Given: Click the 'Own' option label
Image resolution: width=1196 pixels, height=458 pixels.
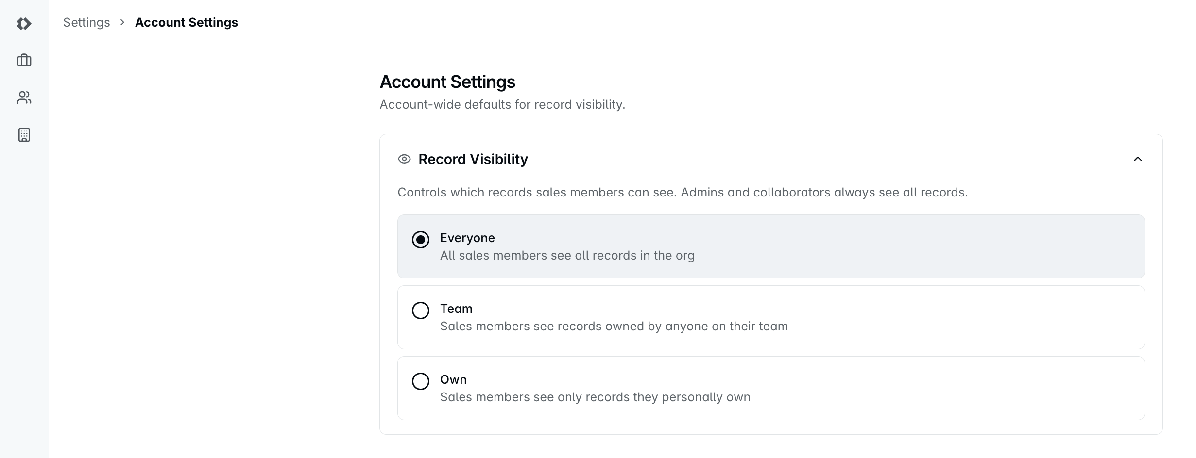Looking at the screenshot, I should 453,379.
